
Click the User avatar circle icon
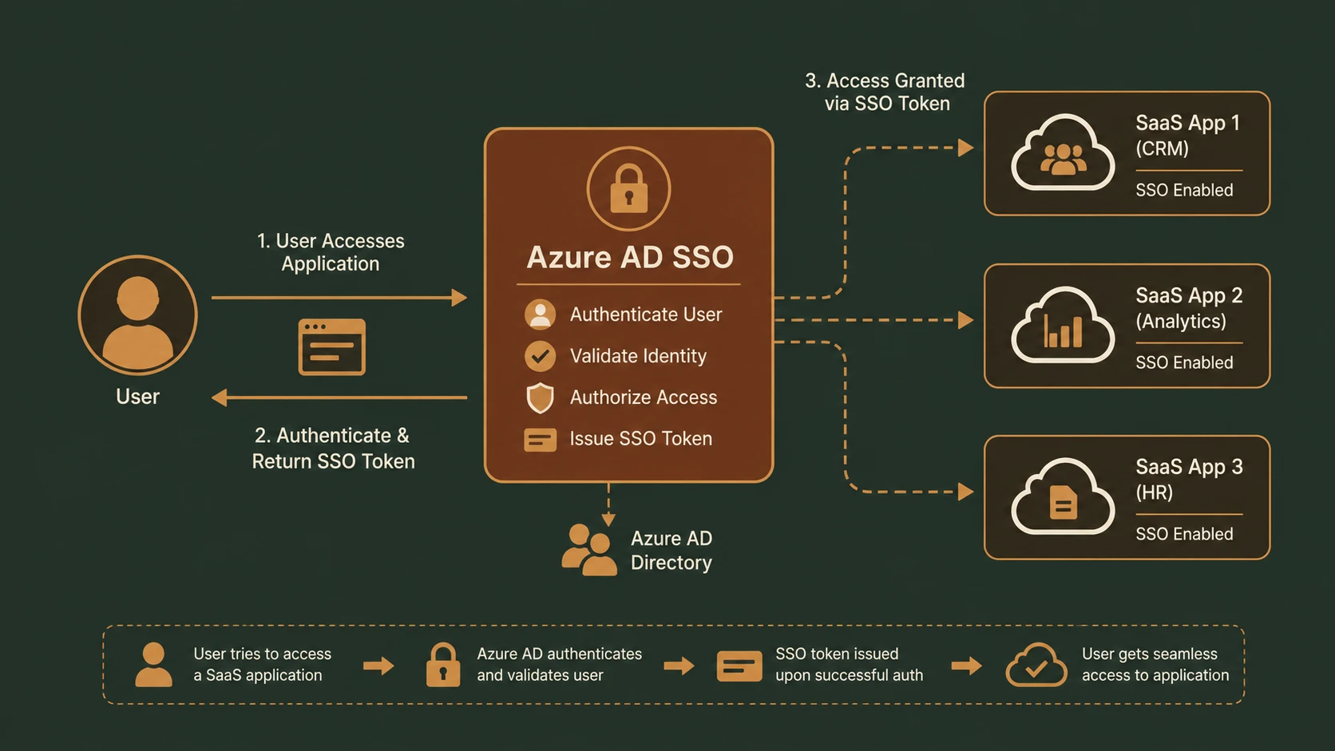[x=137, y=315]
